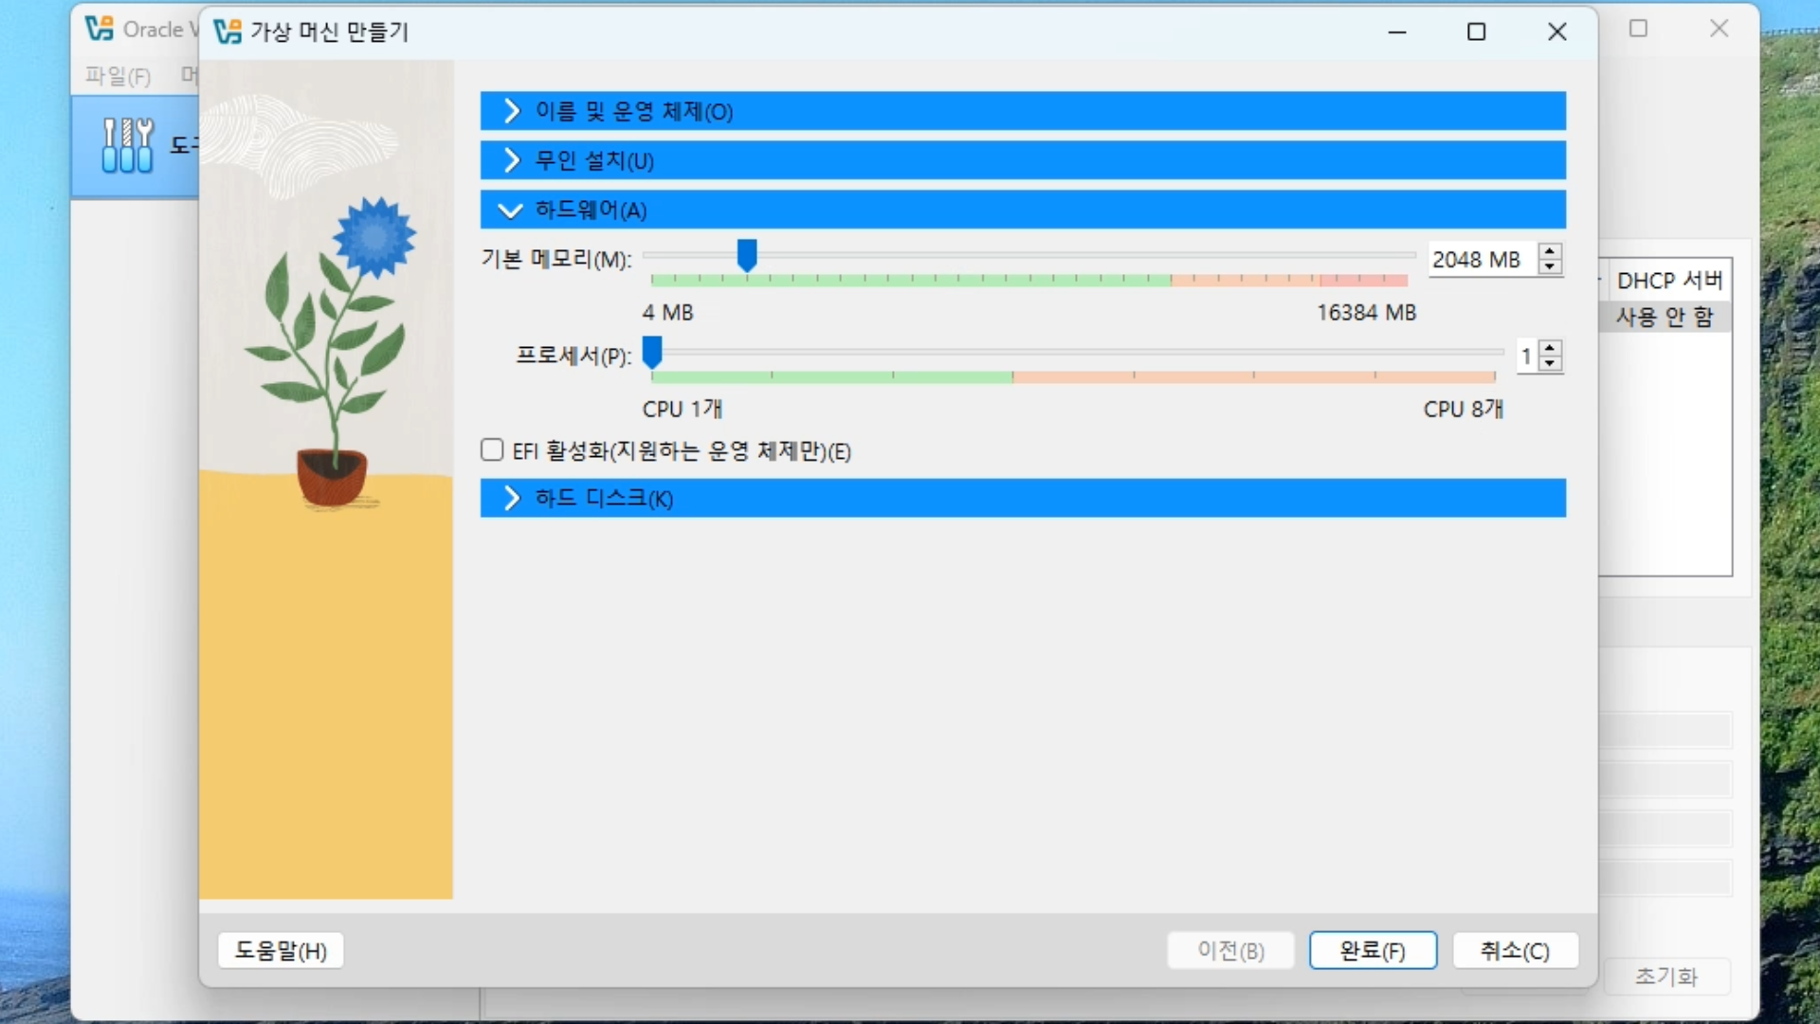Decrease processor count with down arrow

coord(1550,364)
